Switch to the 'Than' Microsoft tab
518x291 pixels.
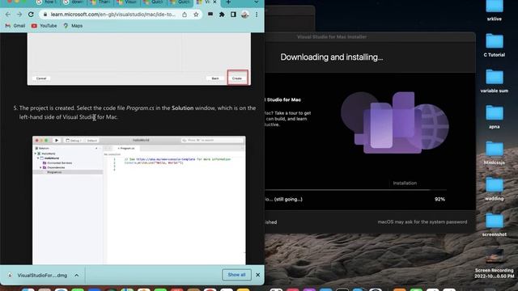[x=100, y=2]
